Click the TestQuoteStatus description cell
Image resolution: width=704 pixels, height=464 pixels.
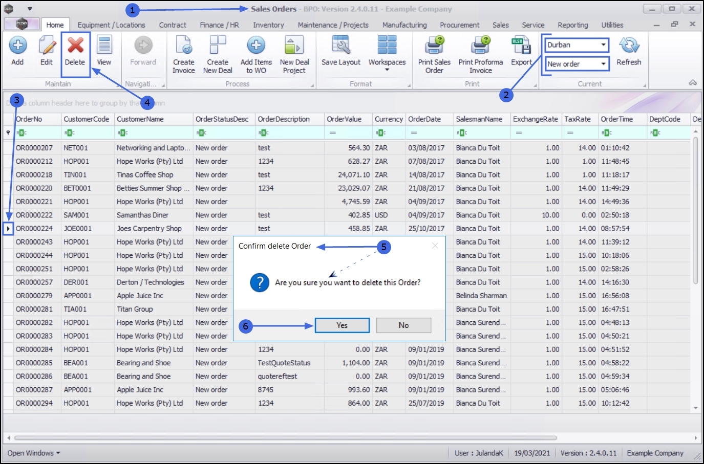pyautogui.click(x=290, y=363)
